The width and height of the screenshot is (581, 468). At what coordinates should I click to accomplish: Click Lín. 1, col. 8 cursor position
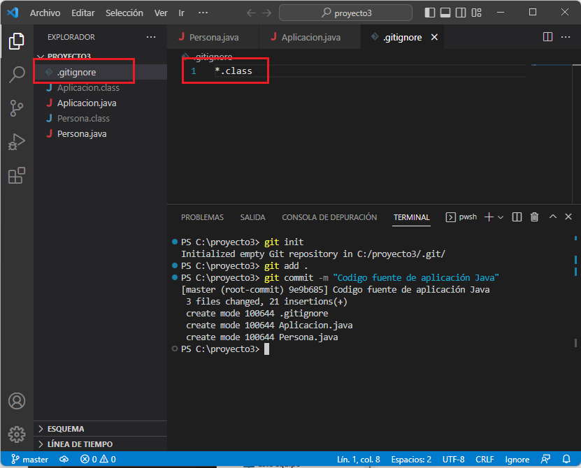(x=358, y=460)
